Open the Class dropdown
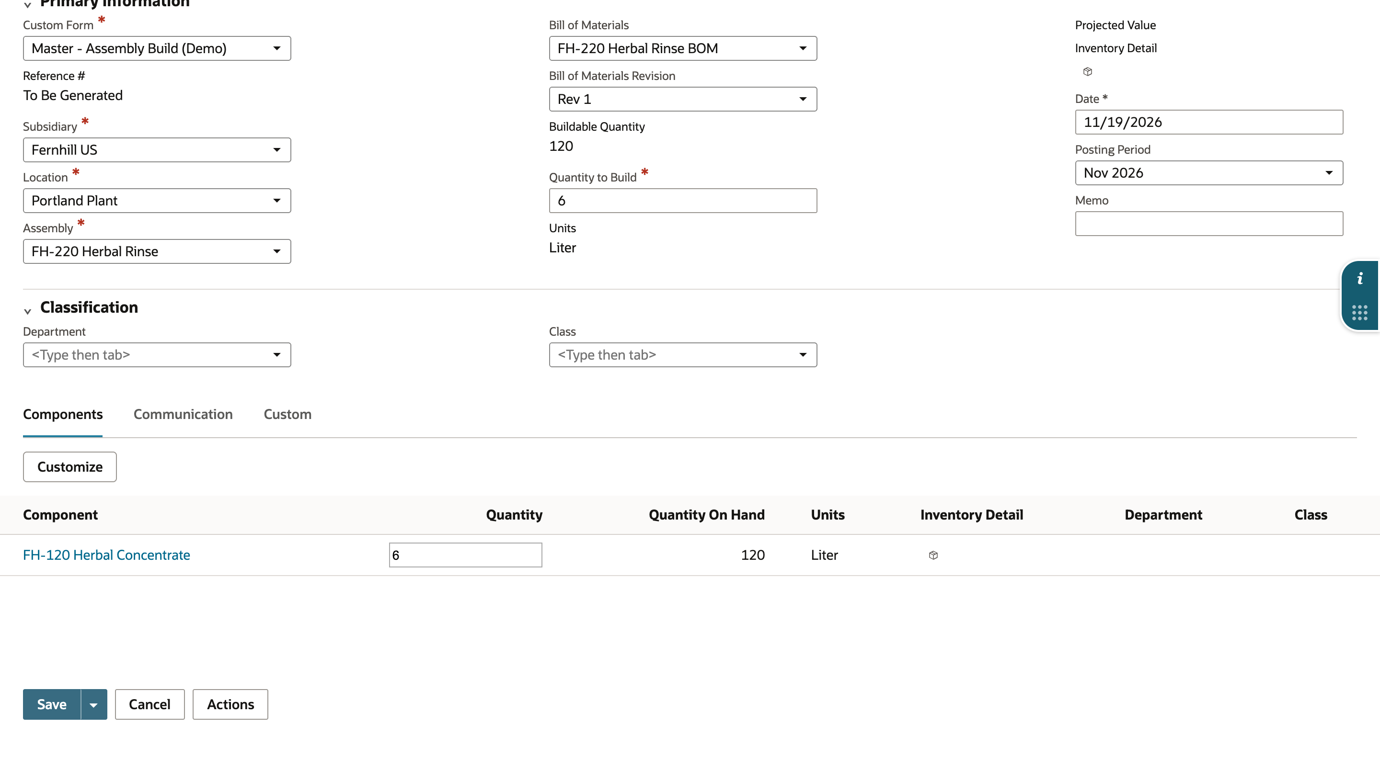 coord(683,355)
